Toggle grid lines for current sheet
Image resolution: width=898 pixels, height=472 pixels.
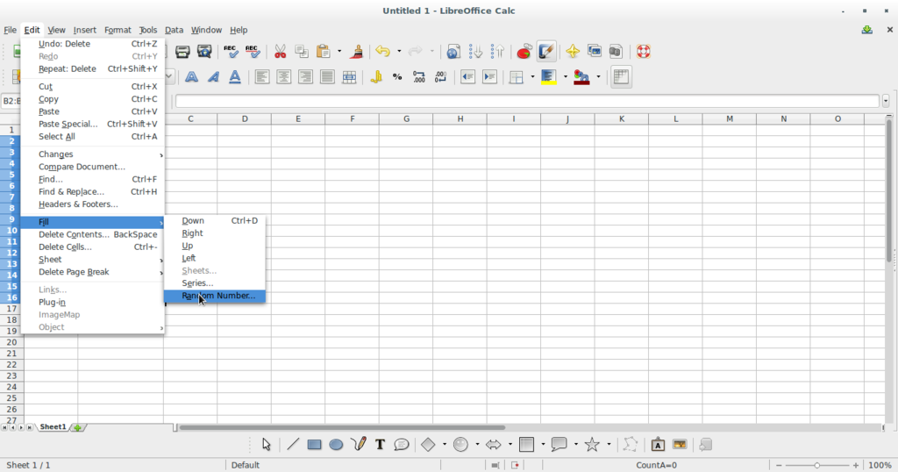(x=621, y=76)
